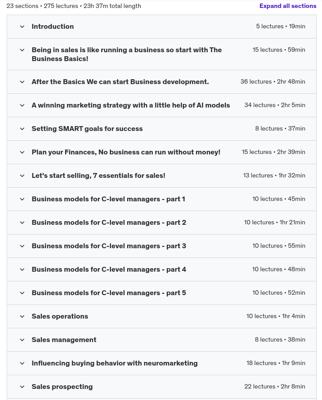Click chevron beside Business development section
322x400 pixels.
tap(22, 82)
